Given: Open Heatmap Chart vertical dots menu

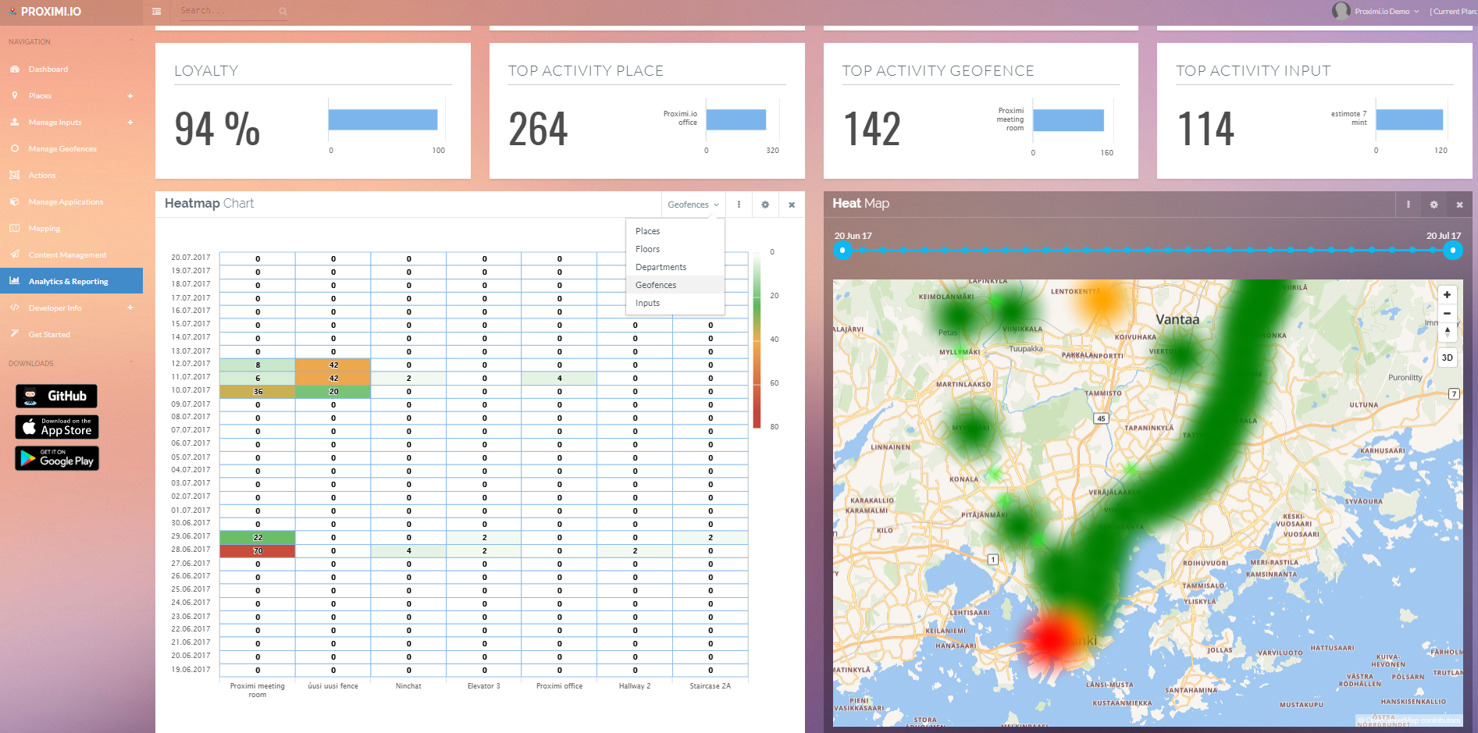Looking at the screenshot, I should 739,205.
